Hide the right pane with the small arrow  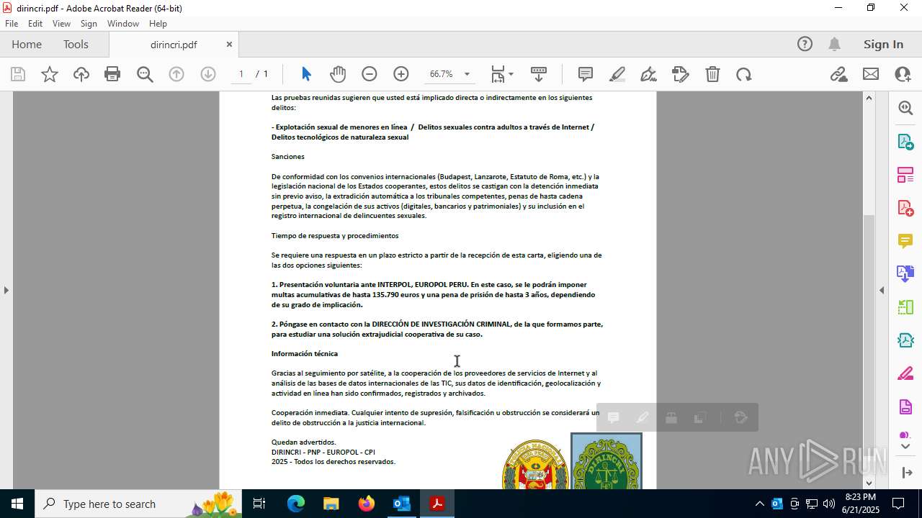882,290
